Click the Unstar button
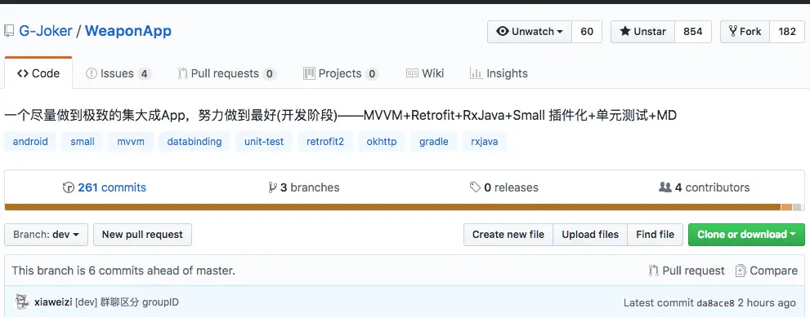Screen dimensions: 810x317 [x=643, y=32]
